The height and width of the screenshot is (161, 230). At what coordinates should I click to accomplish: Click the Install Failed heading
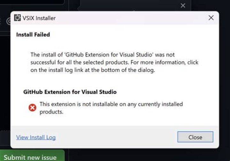(x=33, y=35)
